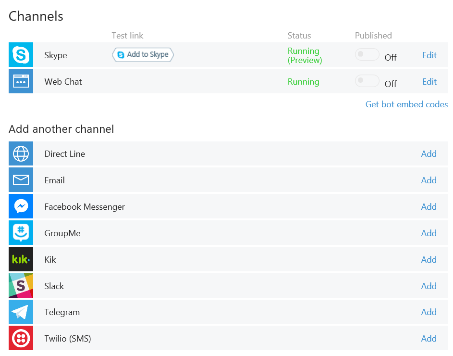Toggle the Skype Published switch on

[x=367, y=54]
